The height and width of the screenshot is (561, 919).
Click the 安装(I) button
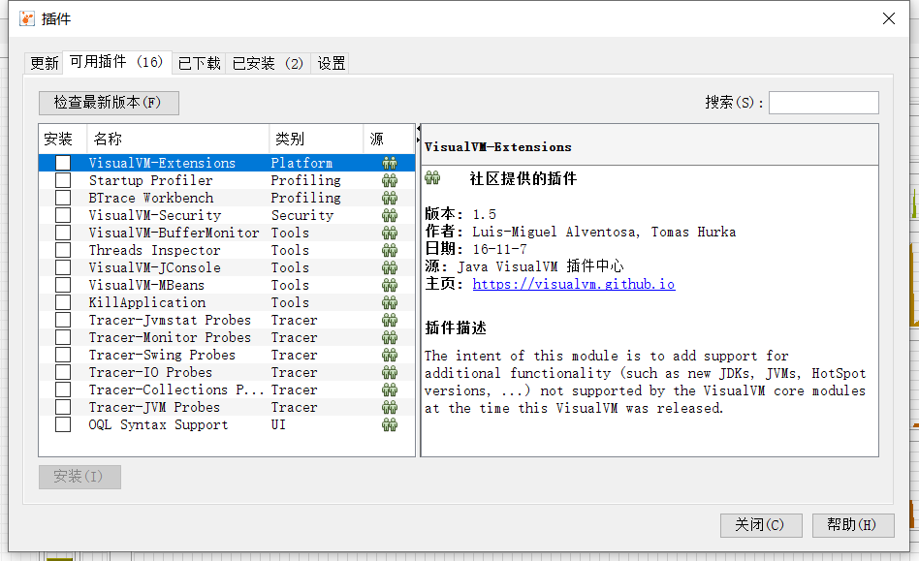point(79,477)
